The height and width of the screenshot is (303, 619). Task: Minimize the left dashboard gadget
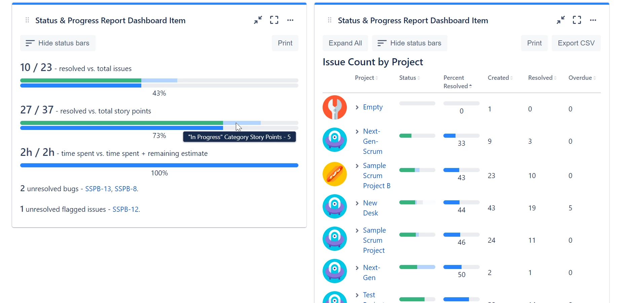pos(258,20)
